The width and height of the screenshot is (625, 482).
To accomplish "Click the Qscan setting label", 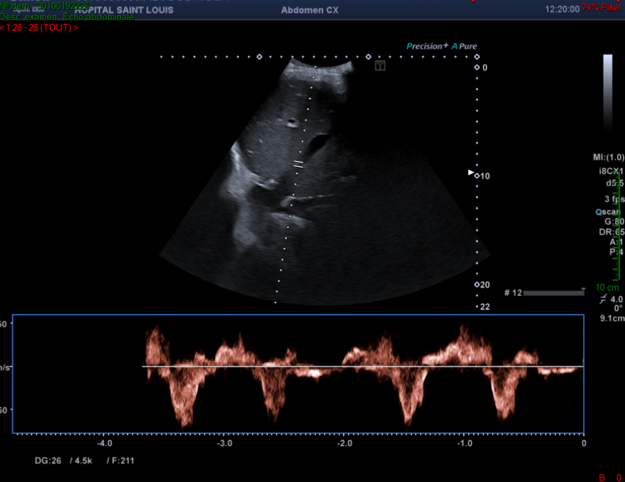I will pyautogui.click(x=609, y=211).
